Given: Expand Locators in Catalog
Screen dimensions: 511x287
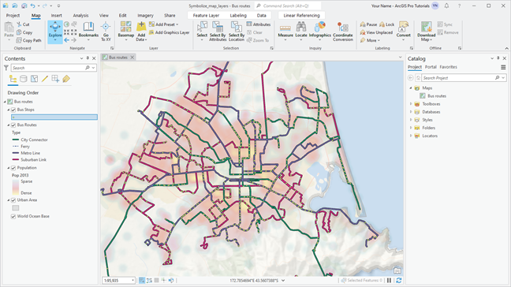Looking at the screenshot, I should click(411, 136).
